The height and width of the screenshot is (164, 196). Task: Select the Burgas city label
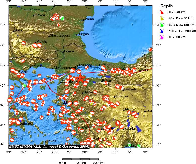83,34
